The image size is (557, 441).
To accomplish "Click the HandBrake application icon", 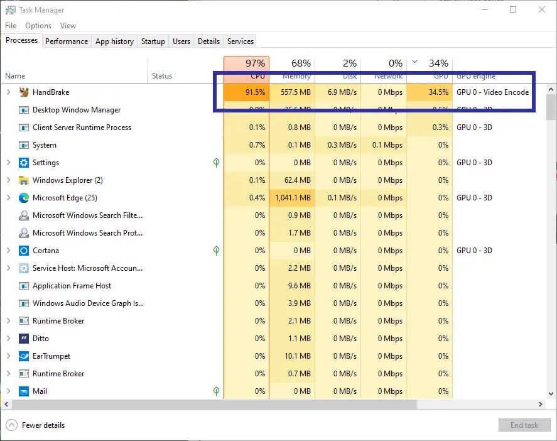I will (x=23, y=92).
